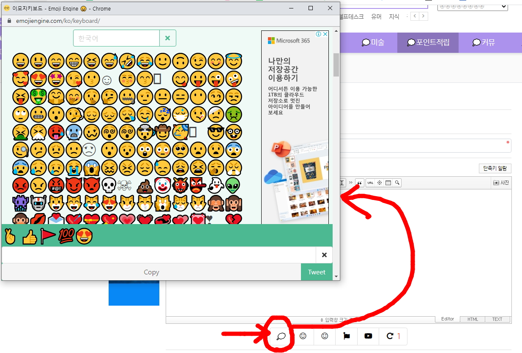Viewport: 522px width, 353px height.
Task: Click the magnifier find icon in toolbar
Action: point(397,183)
